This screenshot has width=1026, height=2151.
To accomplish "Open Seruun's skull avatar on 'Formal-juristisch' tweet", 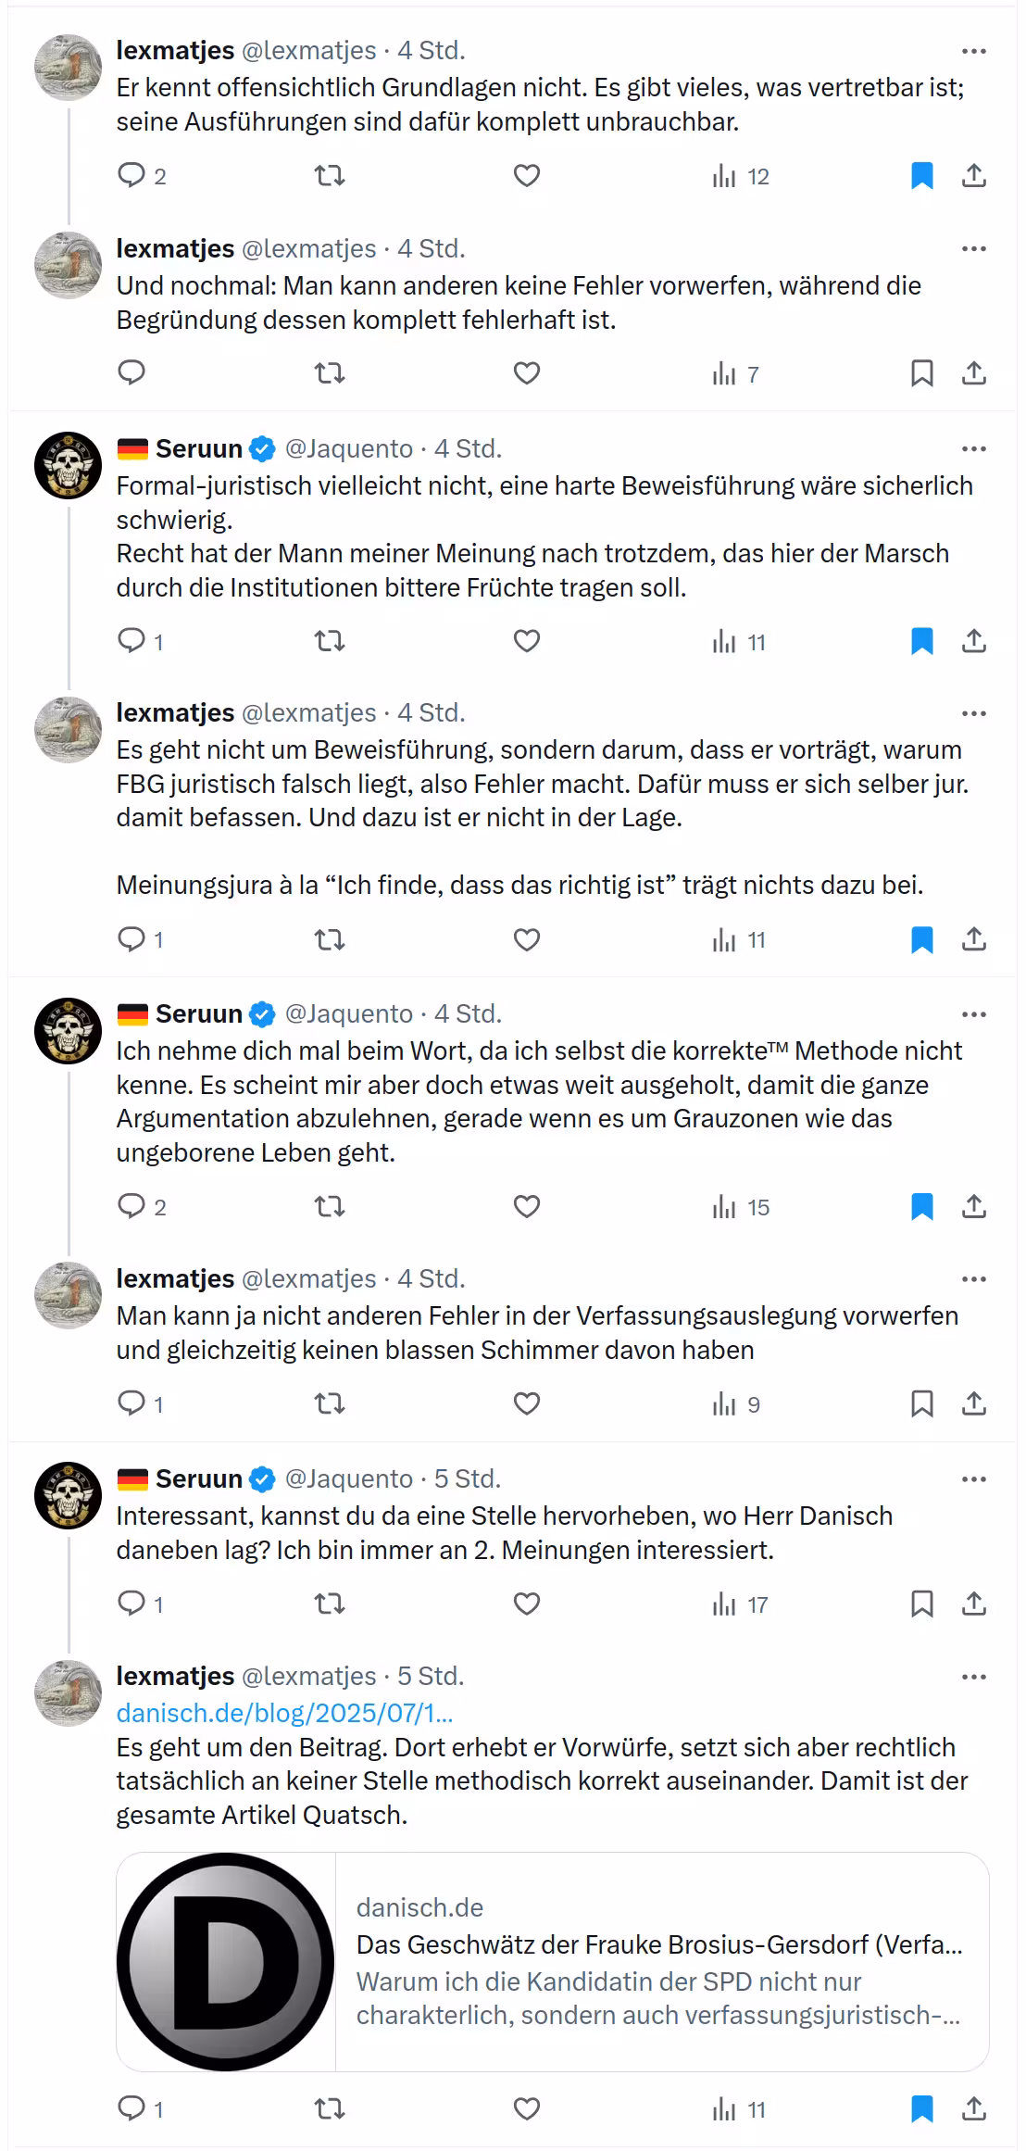I will [68, 465].
